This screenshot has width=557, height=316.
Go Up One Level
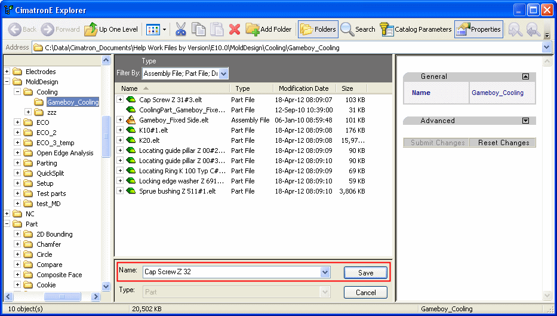pos(111,29)
